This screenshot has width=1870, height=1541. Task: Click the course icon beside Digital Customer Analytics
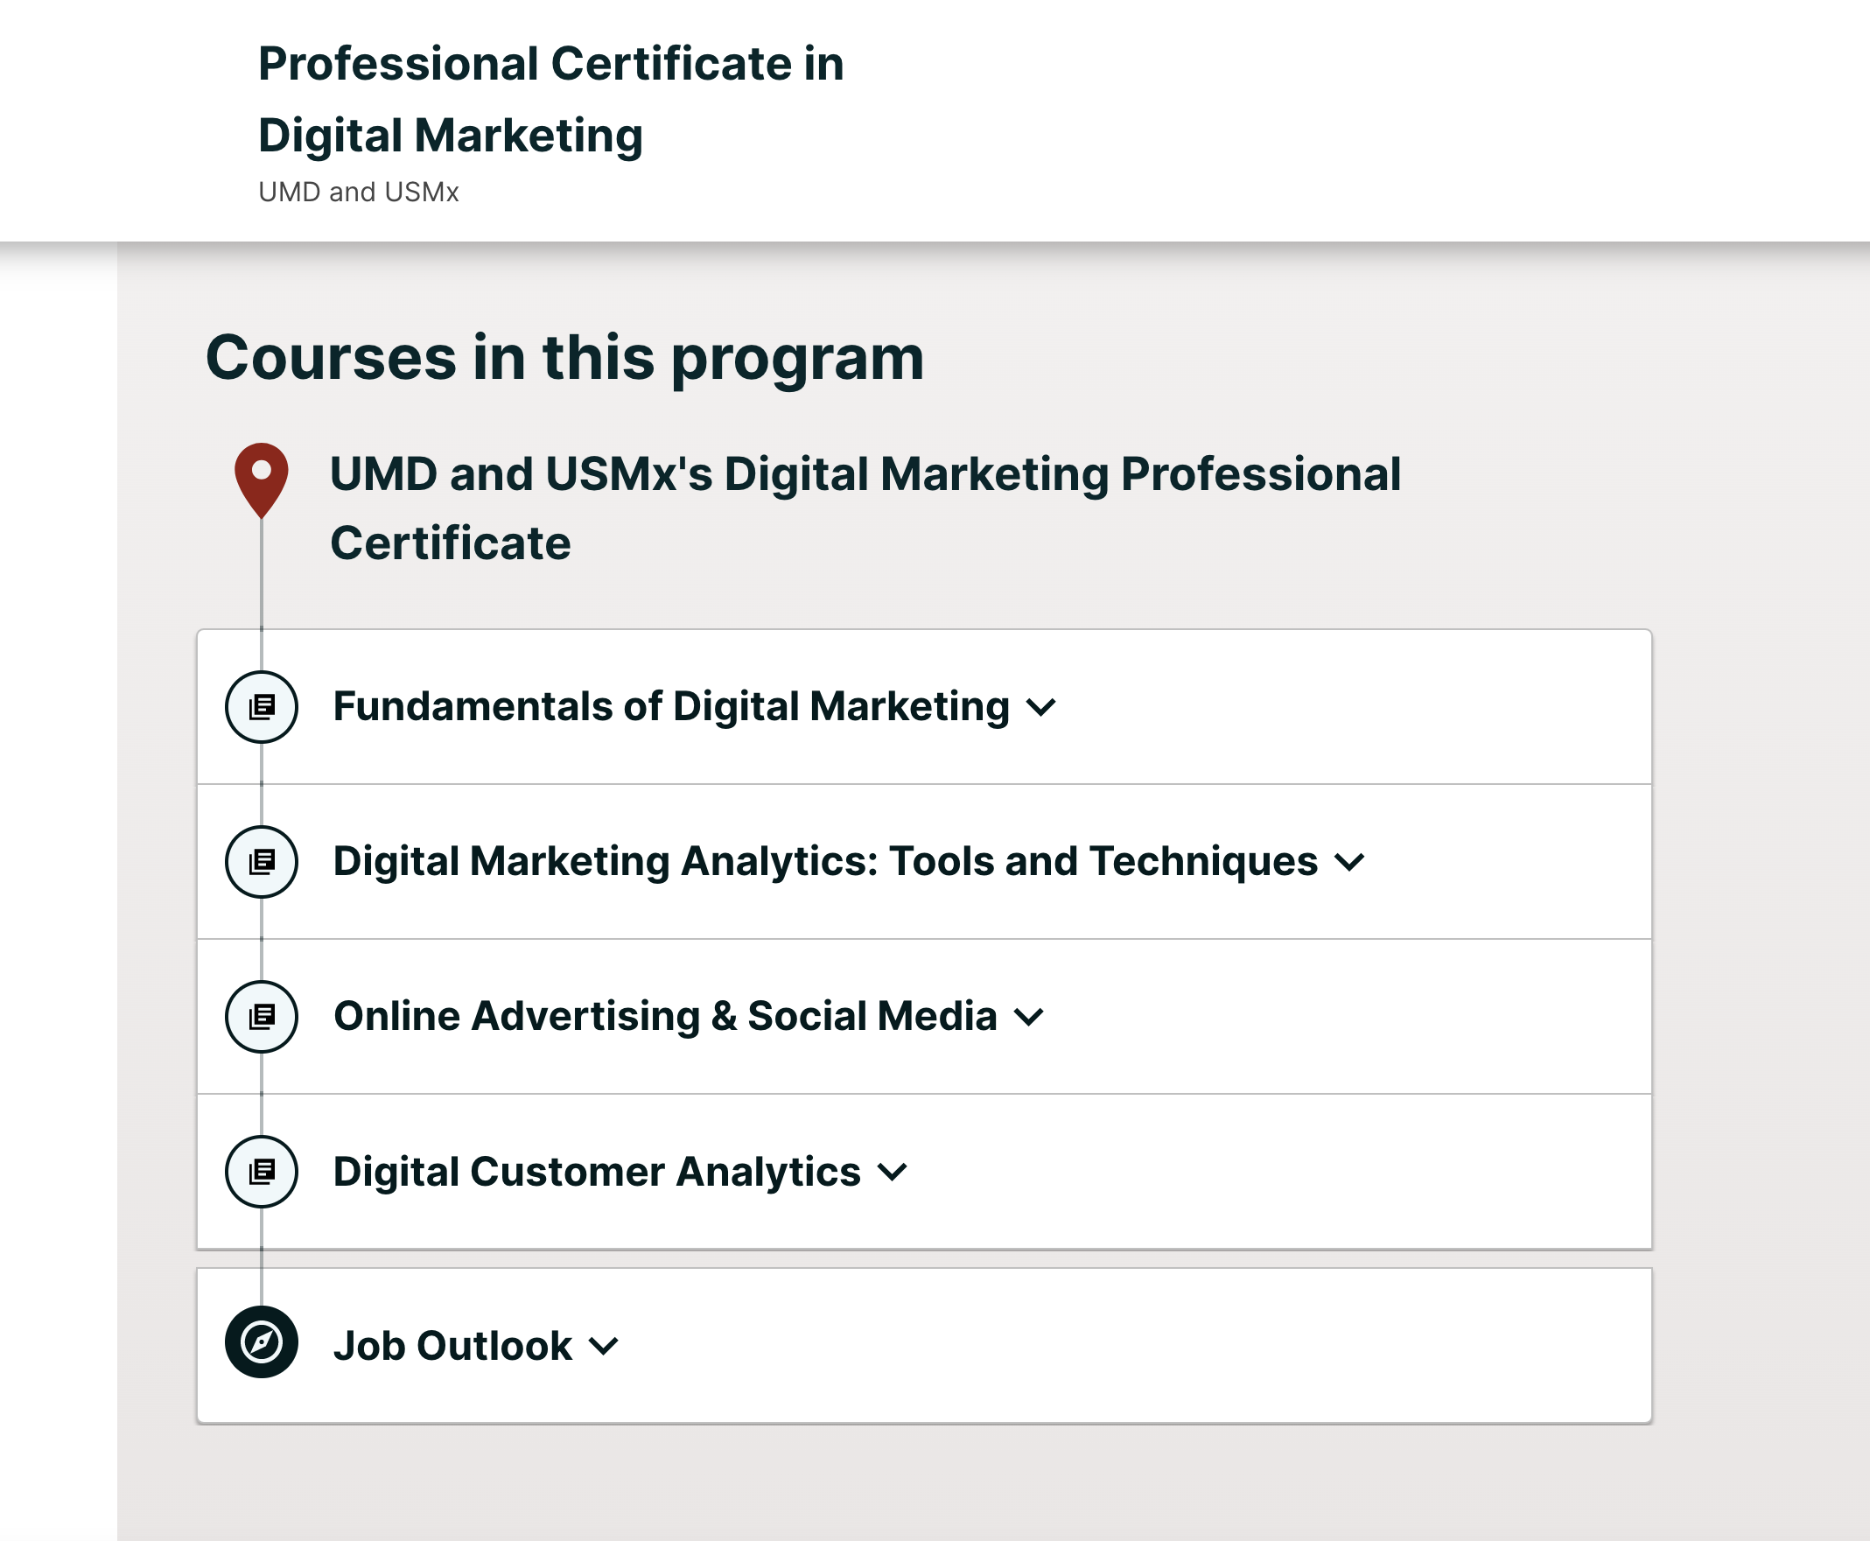tap(261, 1171)
